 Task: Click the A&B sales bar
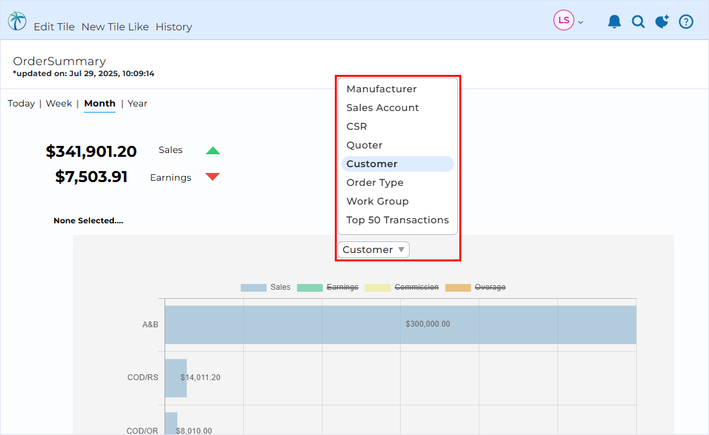click(x=401, y=325)
